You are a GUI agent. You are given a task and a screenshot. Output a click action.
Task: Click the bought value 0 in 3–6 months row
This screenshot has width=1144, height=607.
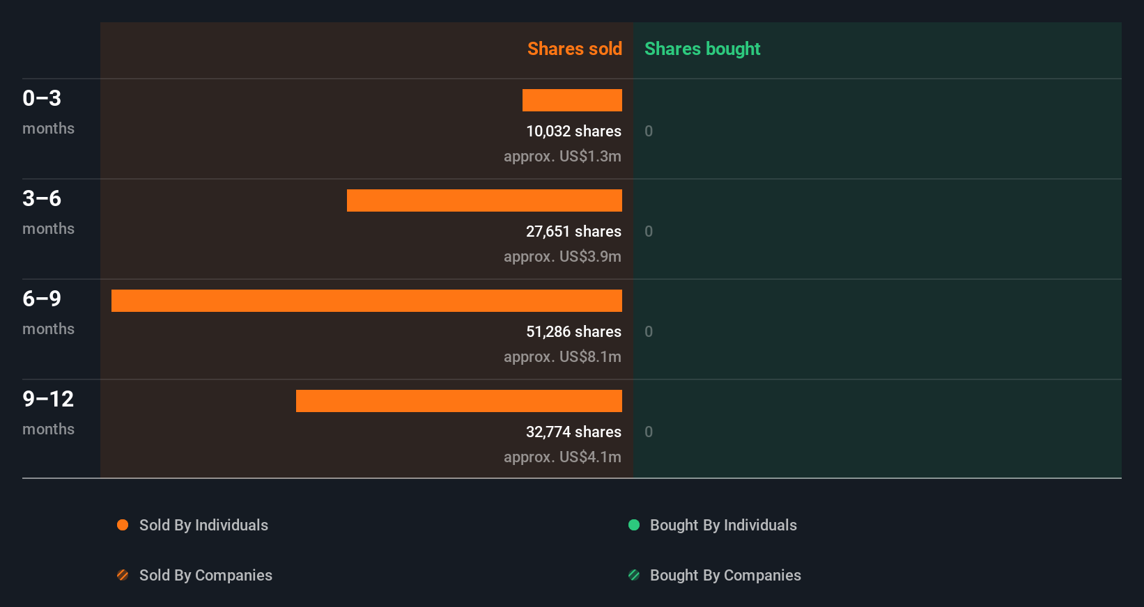(649, 231)
